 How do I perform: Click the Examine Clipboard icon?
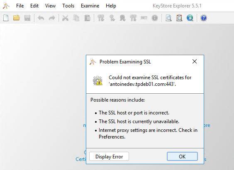point(179,18)
